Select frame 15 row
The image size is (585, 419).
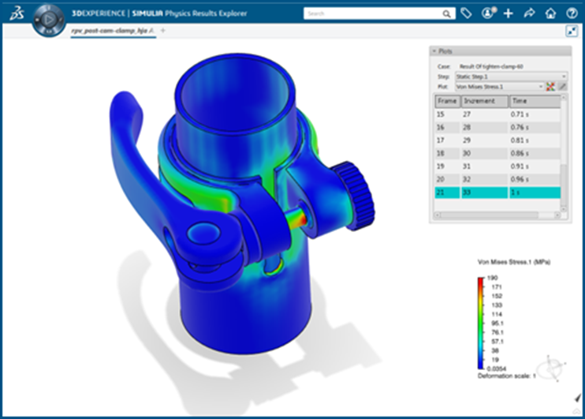click(x=497, y=114)
